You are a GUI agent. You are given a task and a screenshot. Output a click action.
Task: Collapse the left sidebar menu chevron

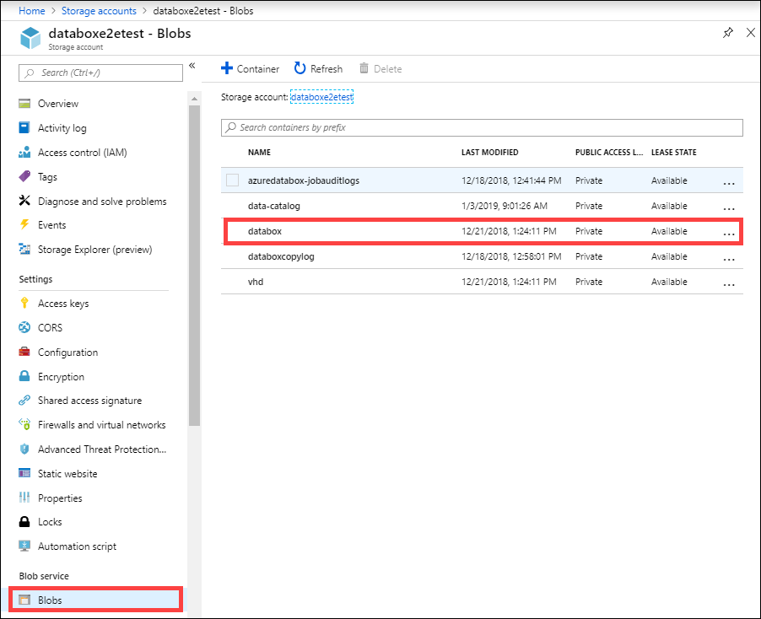click(x=192, y=66)
